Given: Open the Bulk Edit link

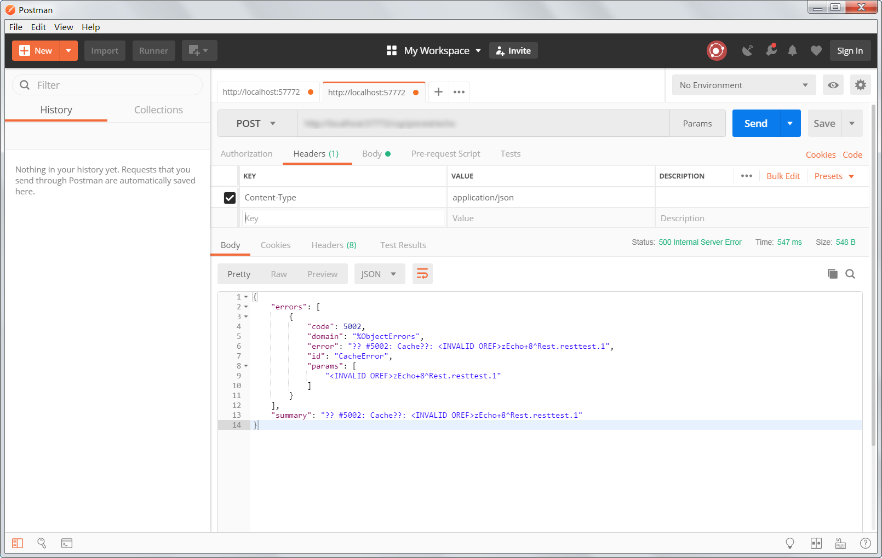Looking at the screenshot, I should pyautogui.click(x=783, y=176).
